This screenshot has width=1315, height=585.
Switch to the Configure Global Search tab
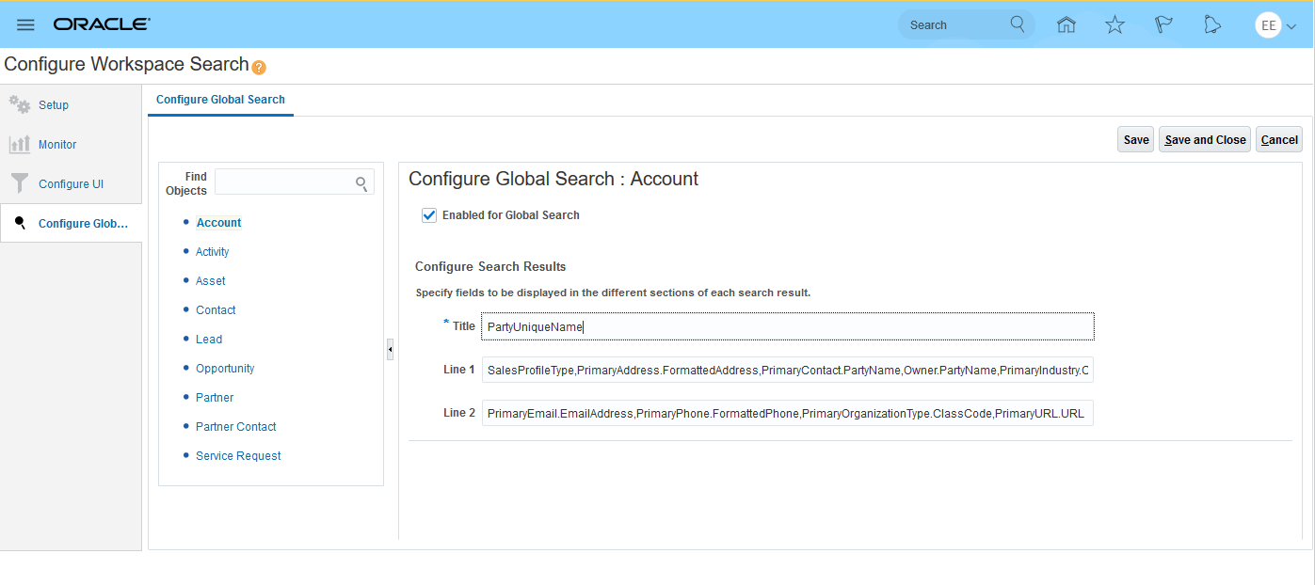(x=220, y=99)
